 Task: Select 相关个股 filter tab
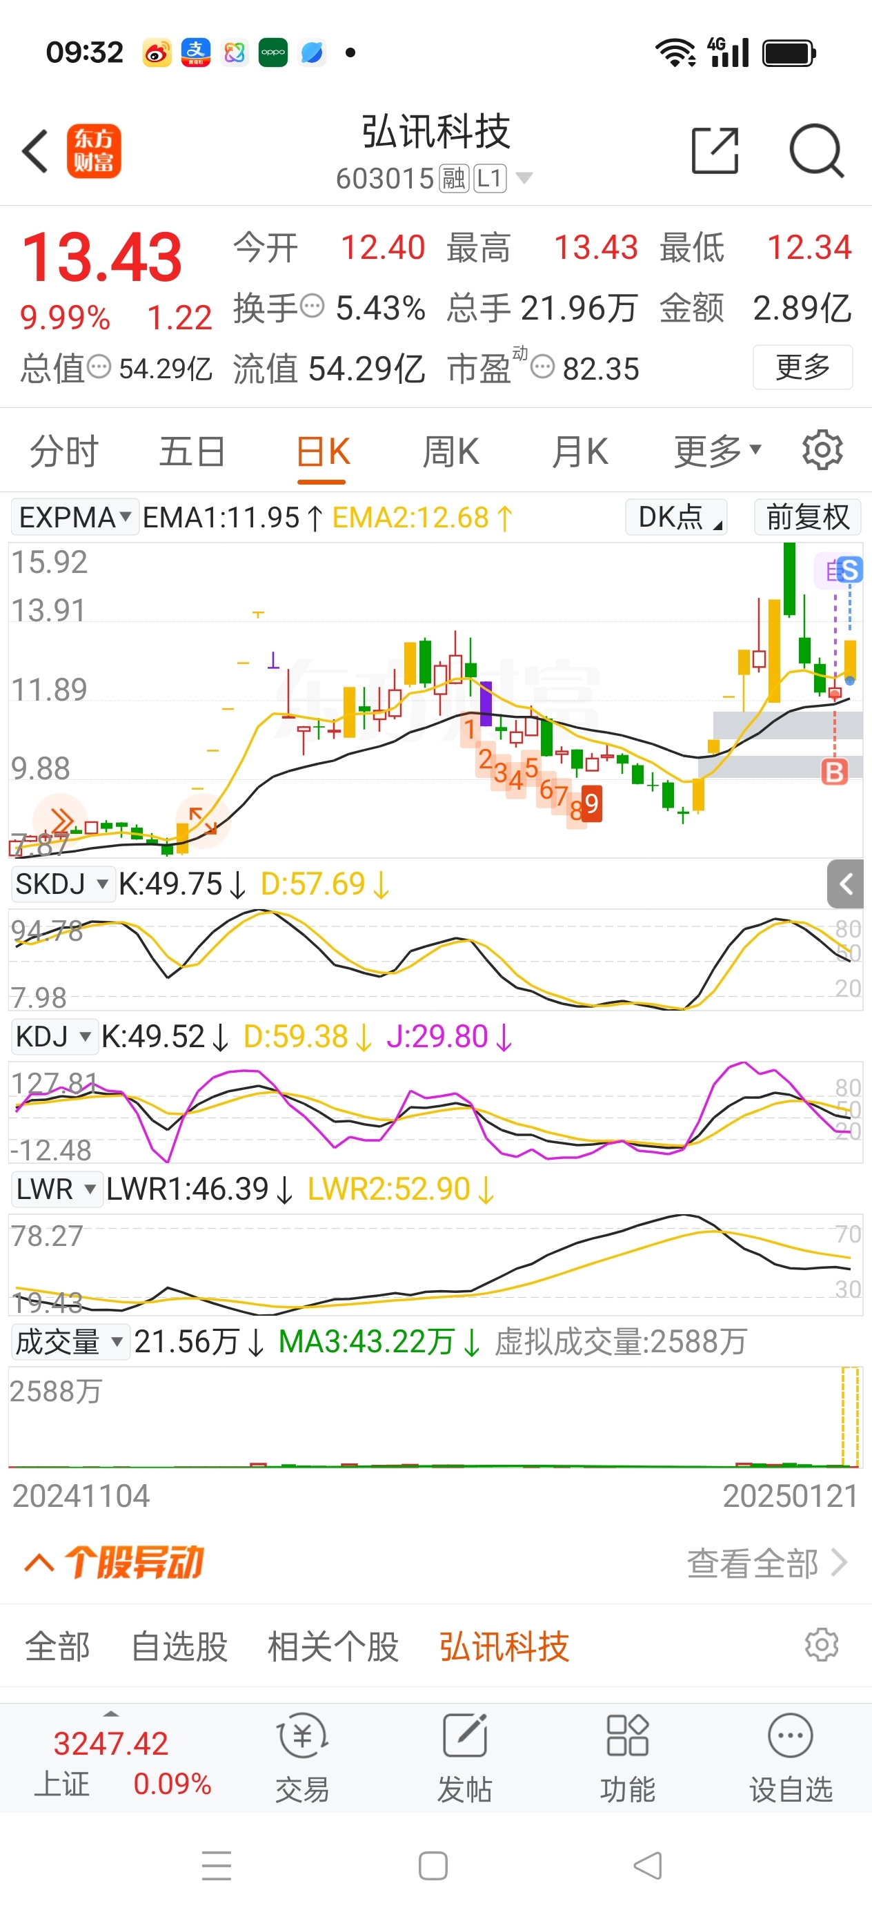334,1646
